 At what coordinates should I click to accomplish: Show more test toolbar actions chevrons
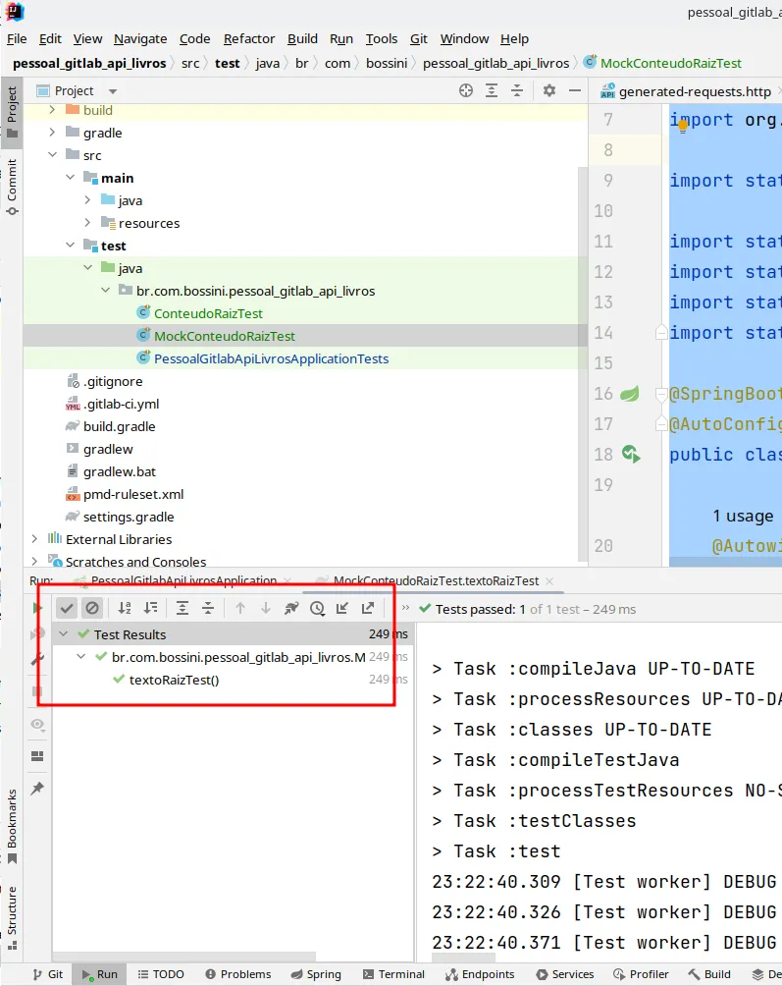[x=406, y=608]
